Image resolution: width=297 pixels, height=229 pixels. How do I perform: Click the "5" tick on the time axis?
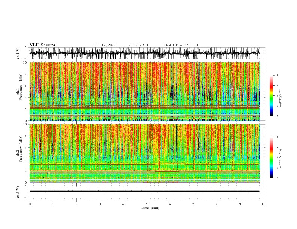[x=147, y=204]
